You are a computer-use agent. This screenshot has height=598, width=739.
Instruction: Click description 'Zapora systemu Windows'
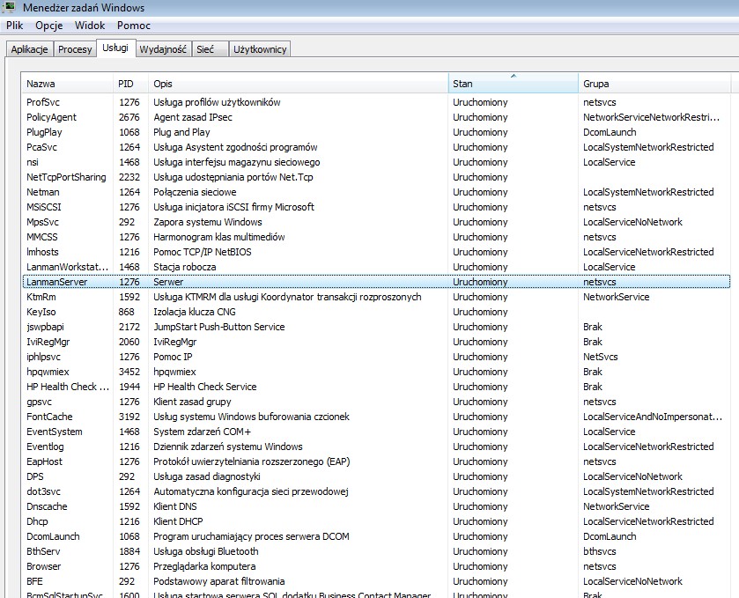[207, 222]
